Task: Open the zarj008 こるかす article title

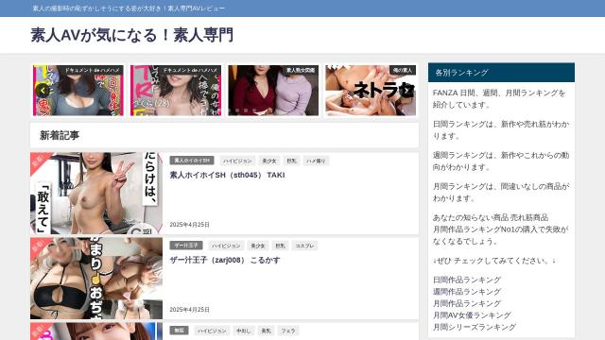Action: point(225,261)
